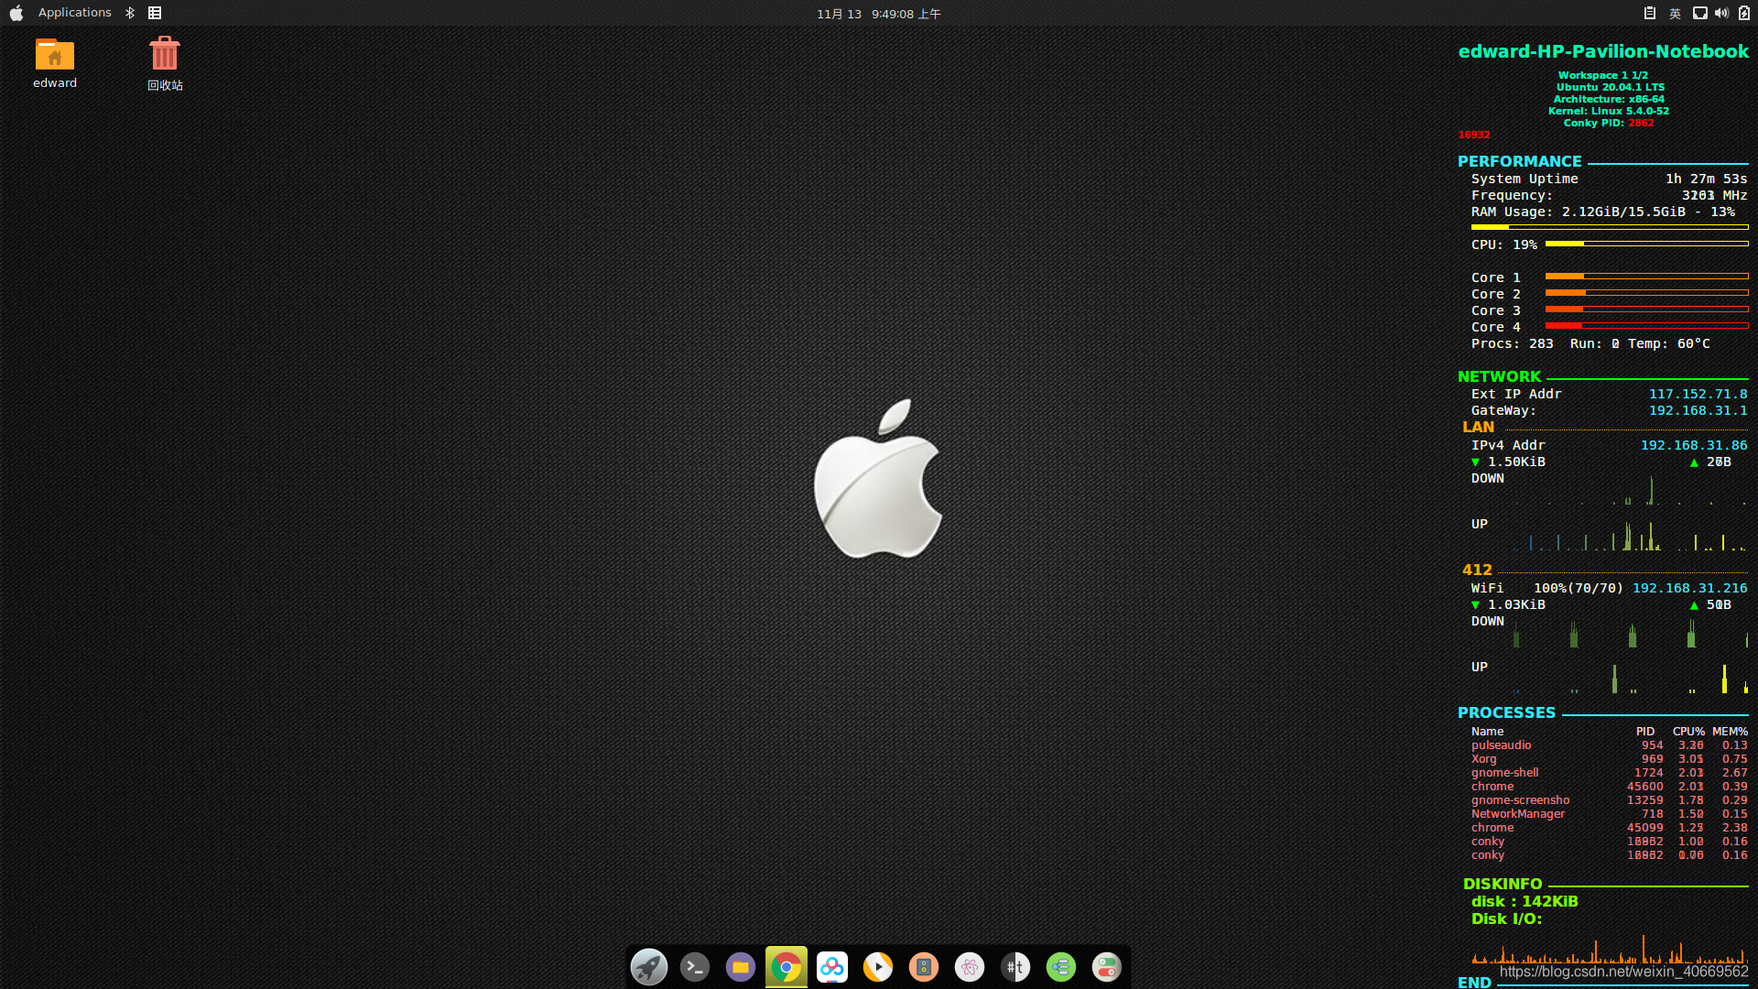Launch the orange media player dock icon
Image resolution: width=1758 pixels, height=989 pixels.
(x=878, y=967)
